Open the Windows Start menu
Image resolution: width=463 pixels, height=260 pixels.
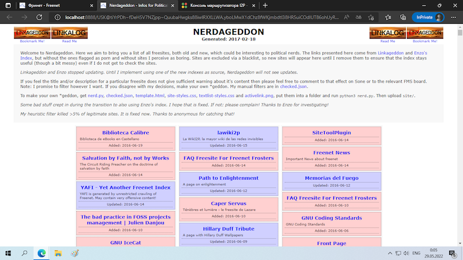click(x=9, y=253)
